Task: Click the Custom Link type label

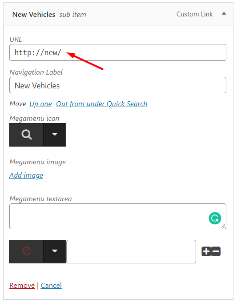Action: click(x=194, y=14)
